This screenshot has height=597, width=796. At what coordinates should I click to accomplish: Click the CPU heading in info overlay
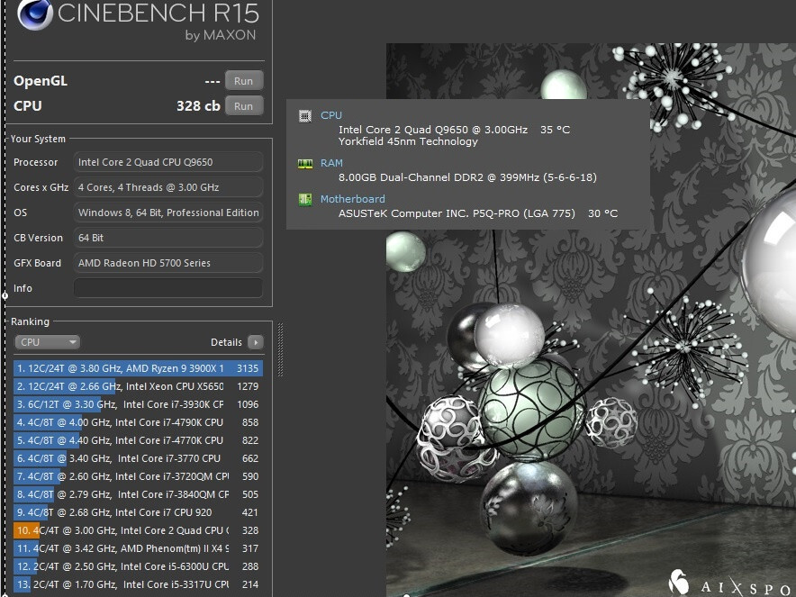pyautogui.click(x=331, y=115)
